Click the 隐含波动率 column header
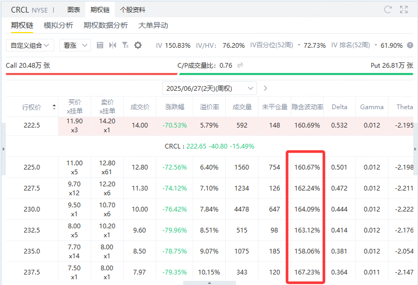 307,107
